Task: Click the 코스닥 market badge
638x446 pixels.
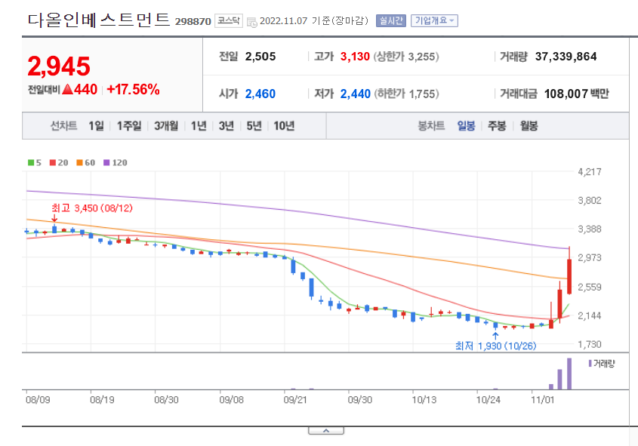Action: (x=229, y=20)
